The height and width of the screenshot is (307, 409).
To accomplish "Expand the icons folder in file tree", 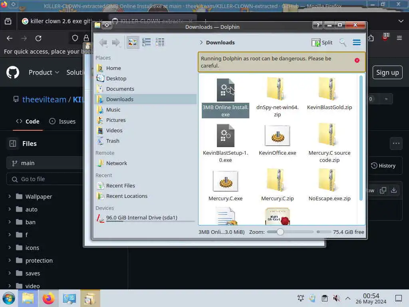I will click(10, 247).
